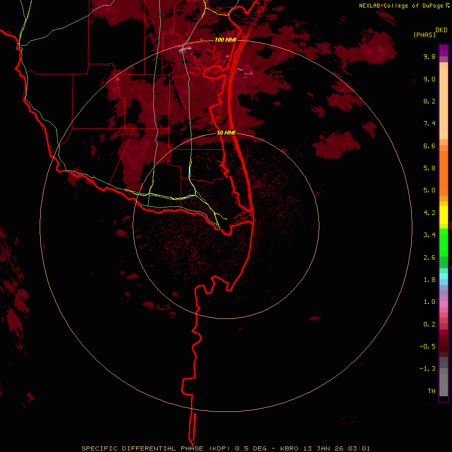Click the 9.0 value on the scale
The width and height of the screenshot is (452, 452).
tap(429, 79)
